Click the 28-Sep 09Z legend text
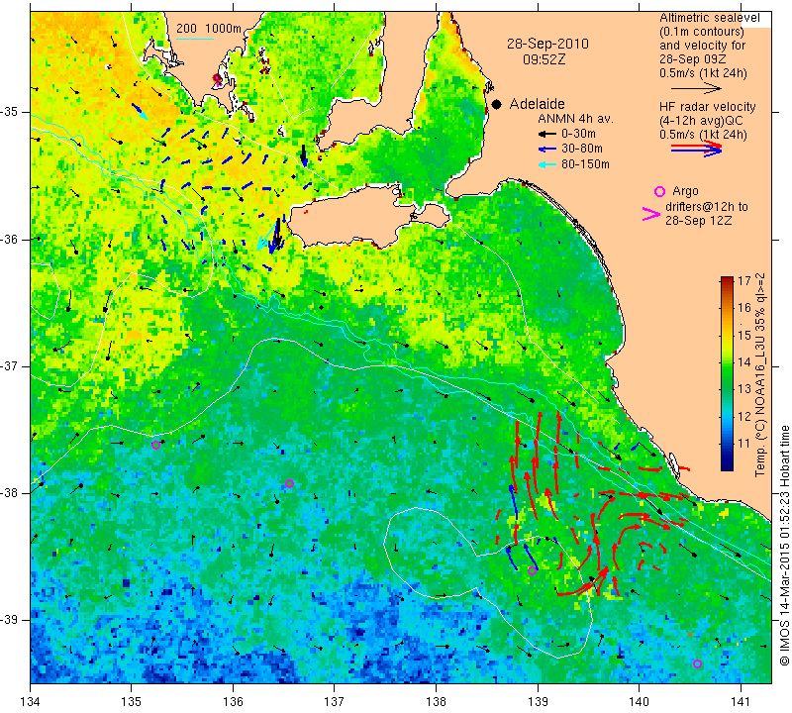 693,59
